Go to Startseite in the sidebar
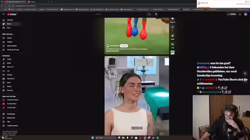This screenshot has width=250, height=140. (11, 20)
